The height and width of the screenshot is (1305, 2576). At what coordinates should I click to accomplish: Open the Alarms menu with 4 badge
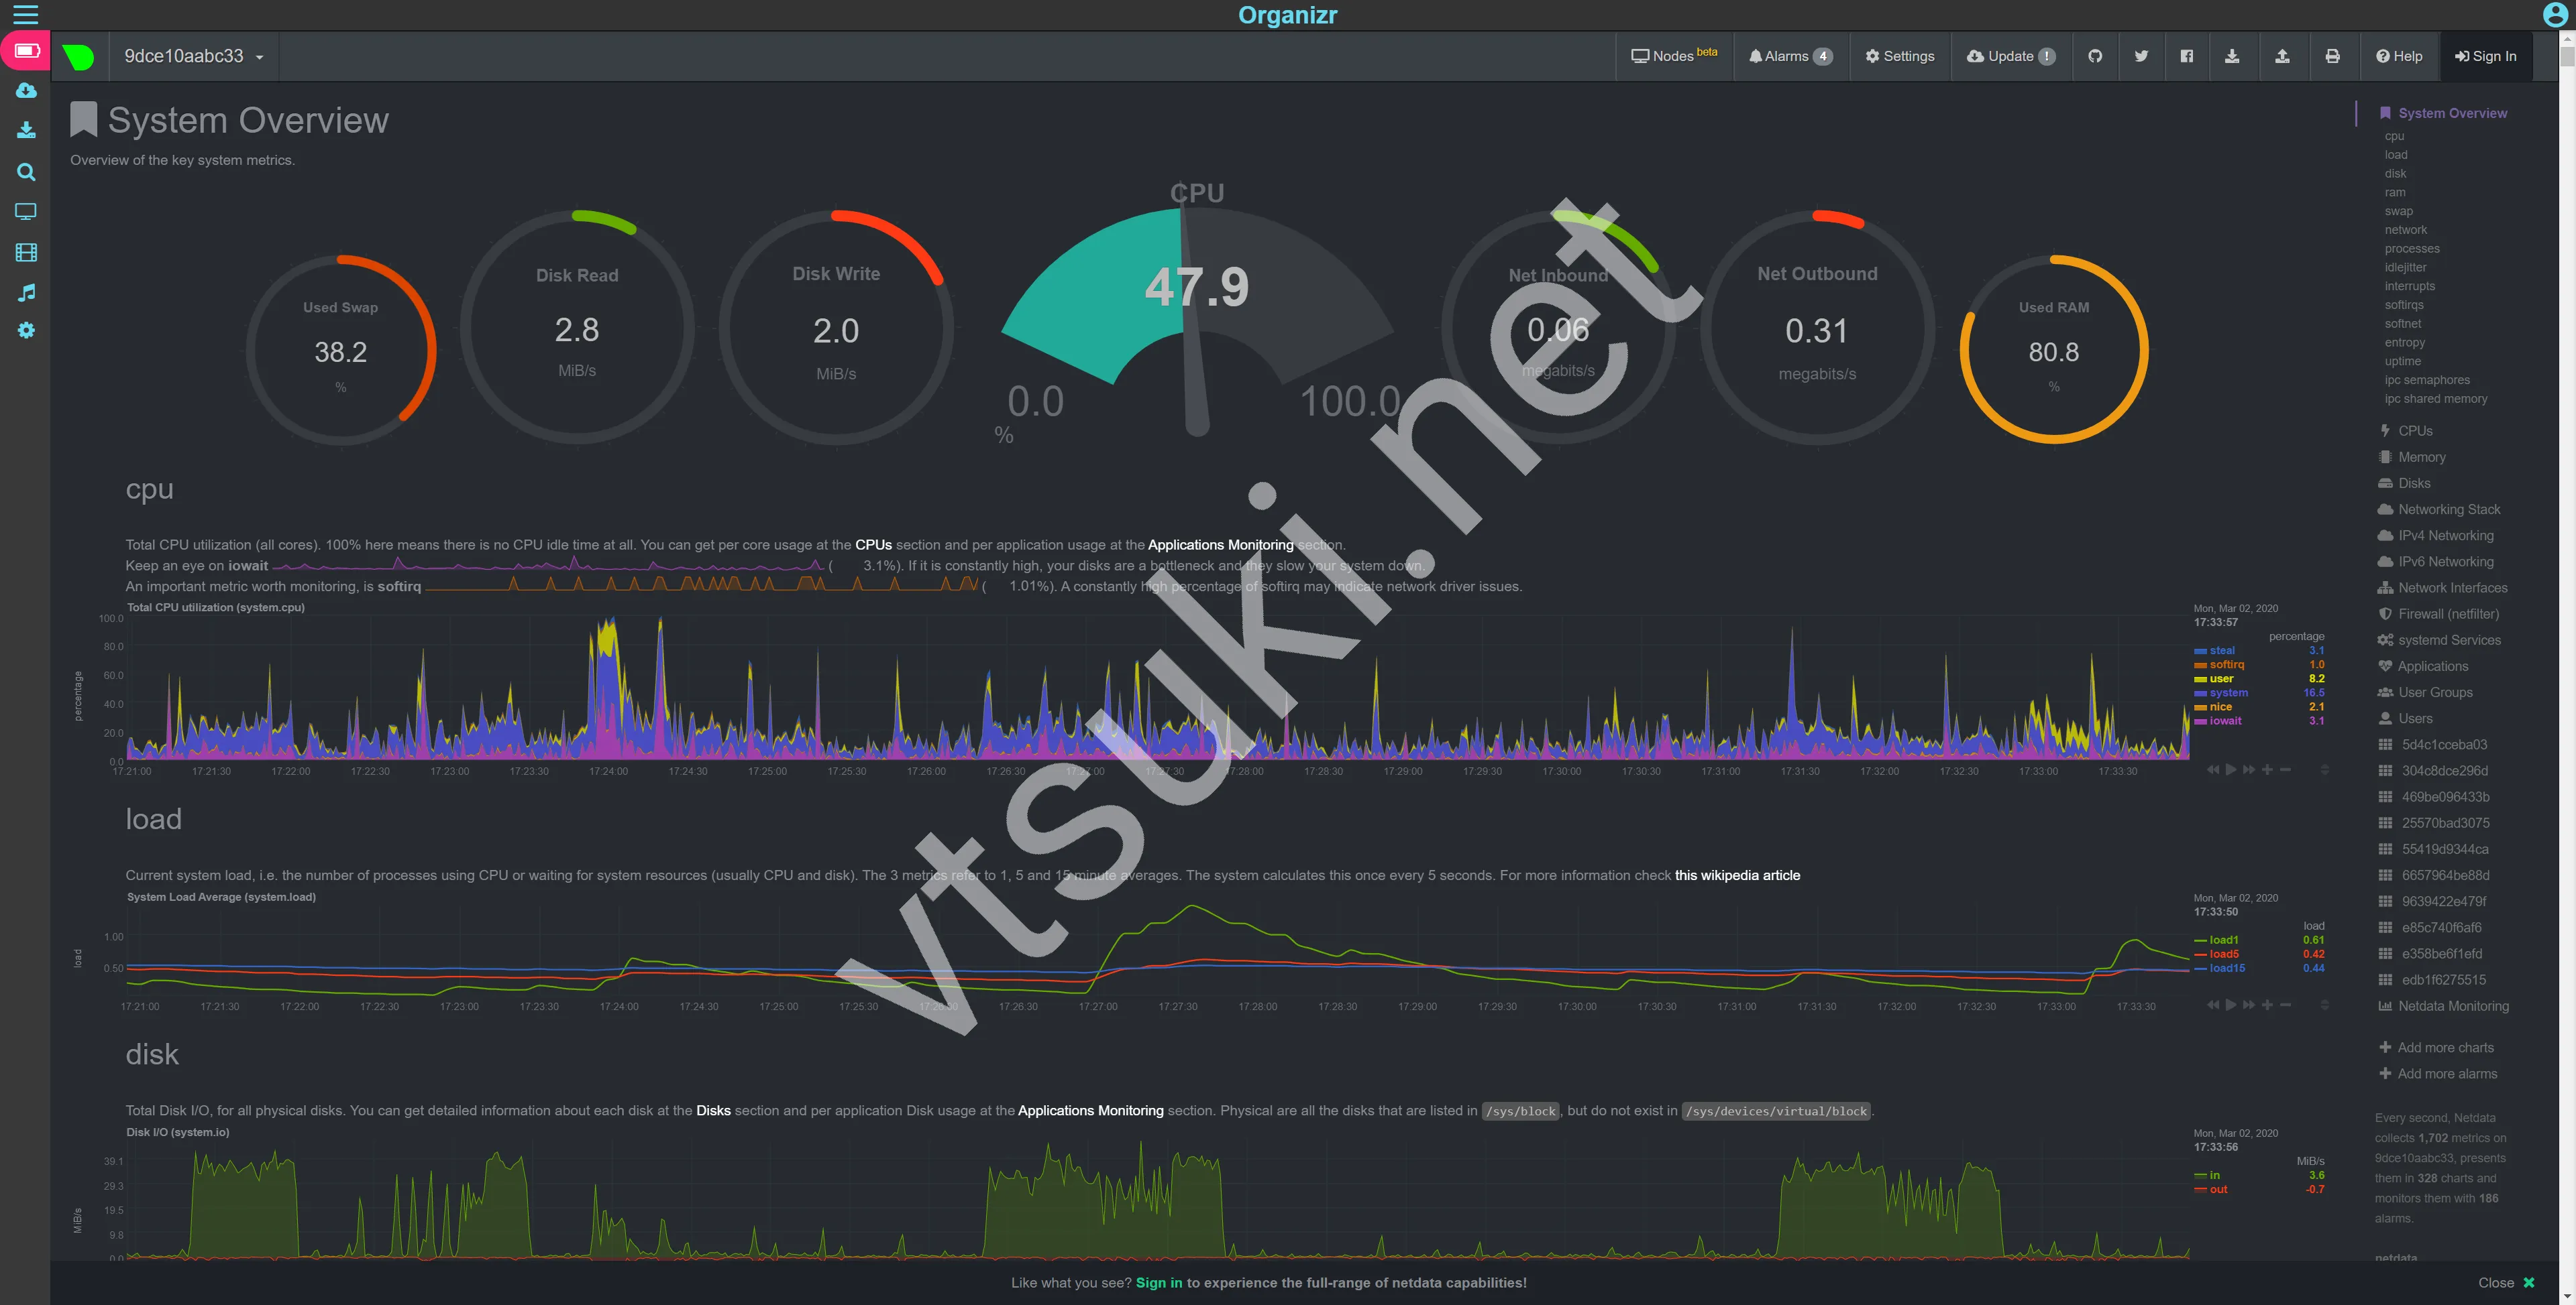[1790, 56]
